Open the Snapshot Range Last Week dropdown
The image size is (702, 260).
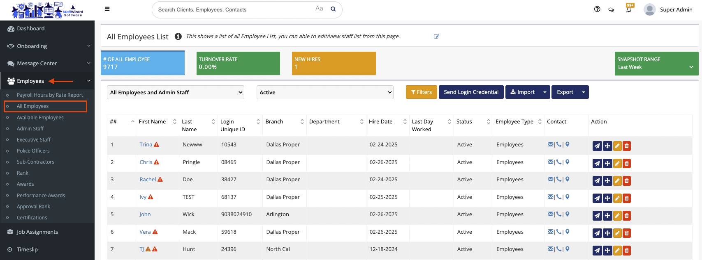click(656, 64)
